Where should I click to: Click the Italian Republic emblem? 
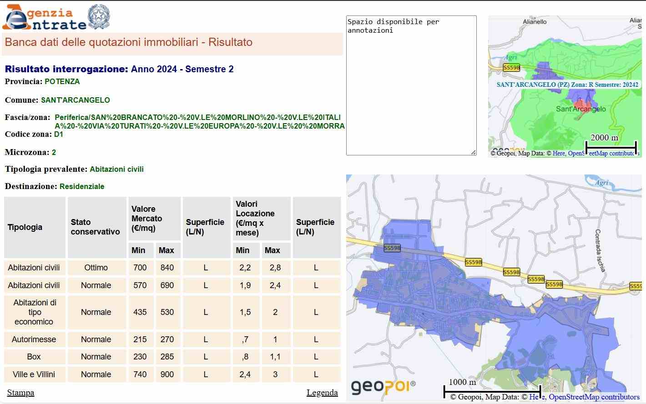coord(98,17)
